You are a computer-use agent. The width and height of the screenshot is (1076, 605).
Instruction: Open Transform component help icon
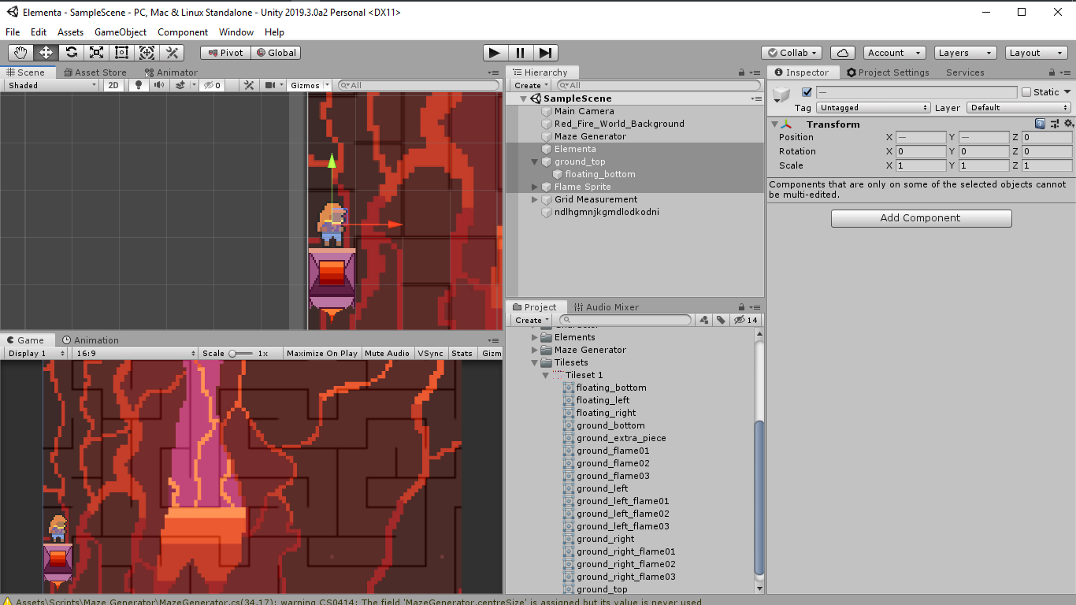click(1040, 124)
